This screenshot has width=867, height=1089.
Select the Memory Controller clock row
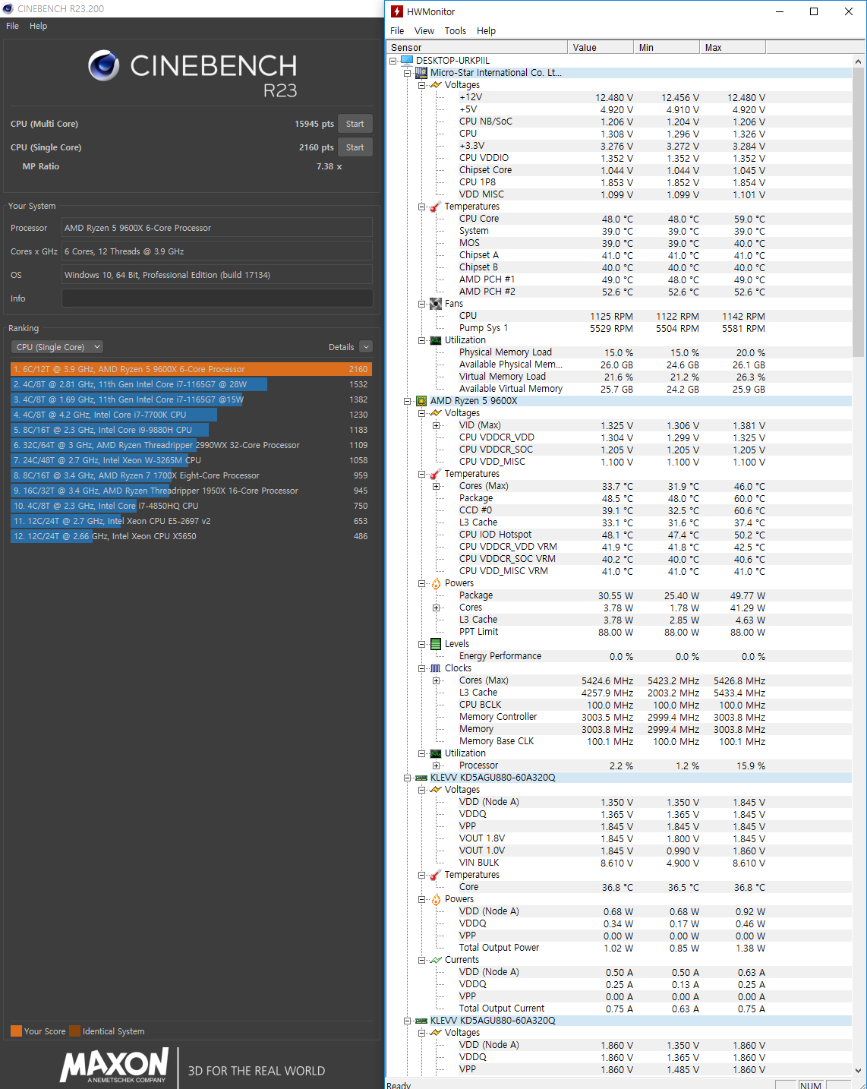click(x=619, y=717)
